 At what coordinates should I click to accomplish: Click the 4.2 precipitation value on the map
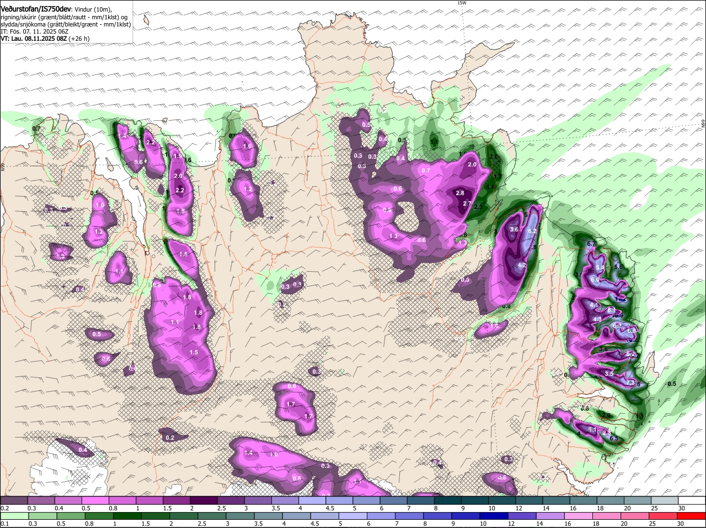(522, 266)
